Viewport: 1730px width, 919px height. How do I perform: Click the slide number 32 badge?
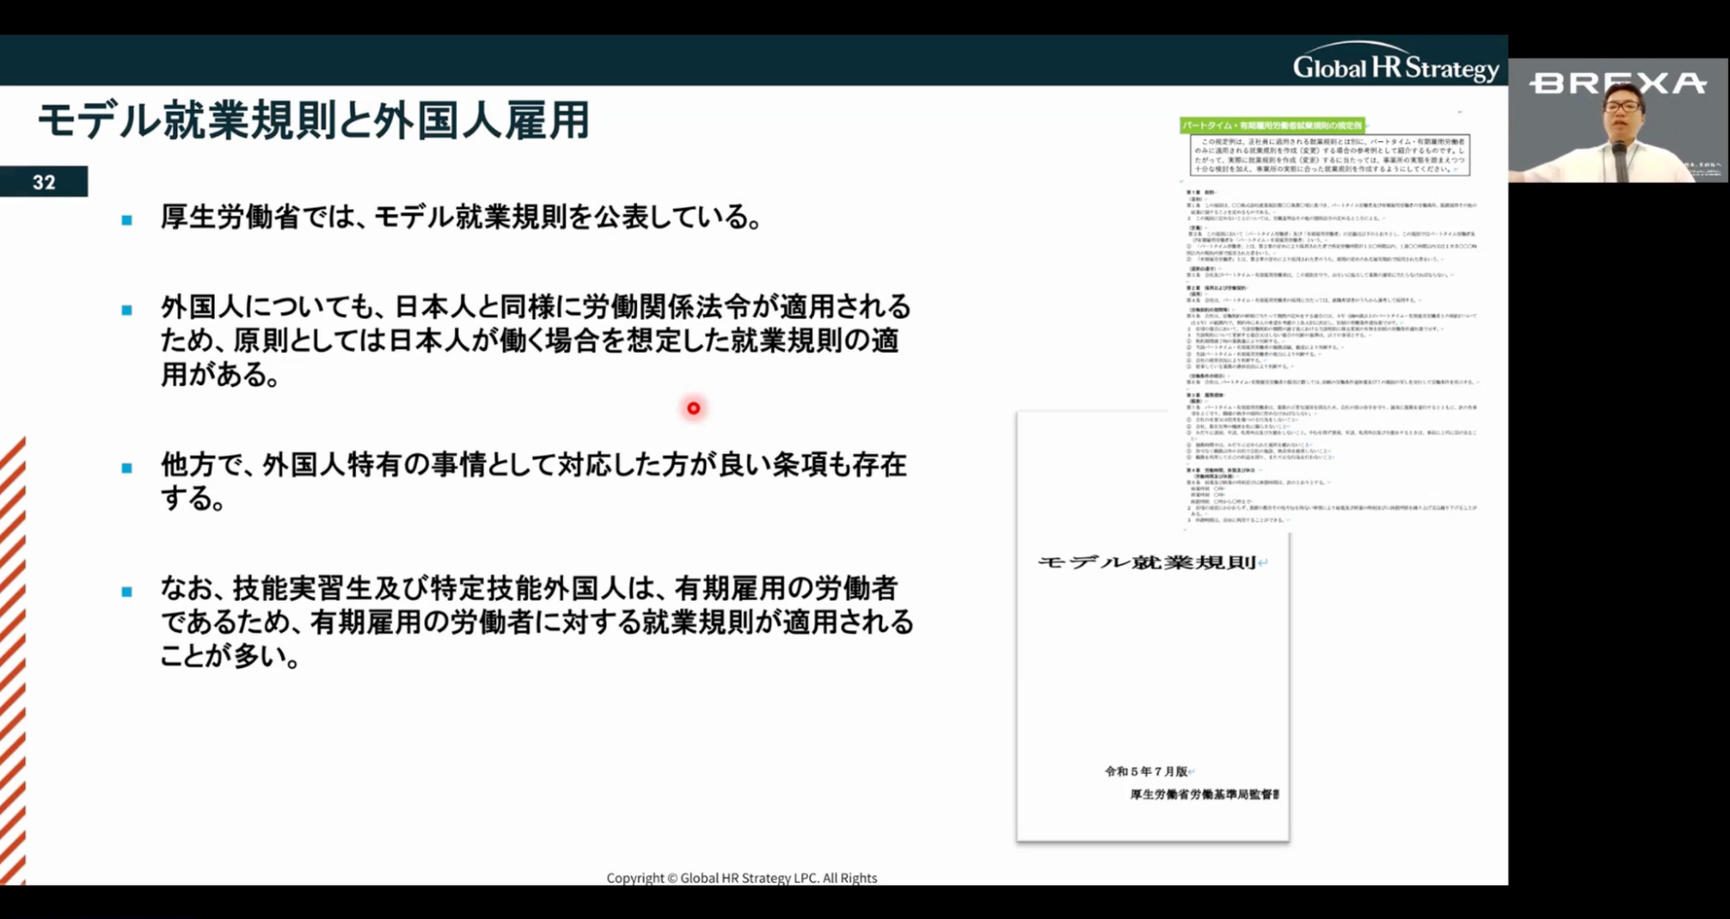click(43, 182)
